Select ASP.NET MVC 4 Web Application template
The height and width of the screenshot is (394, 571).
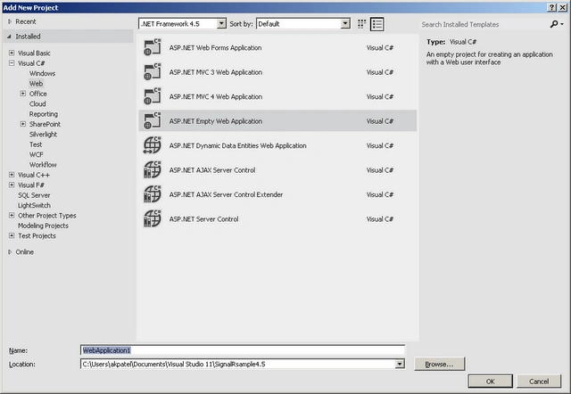click(x=277, y=96)
